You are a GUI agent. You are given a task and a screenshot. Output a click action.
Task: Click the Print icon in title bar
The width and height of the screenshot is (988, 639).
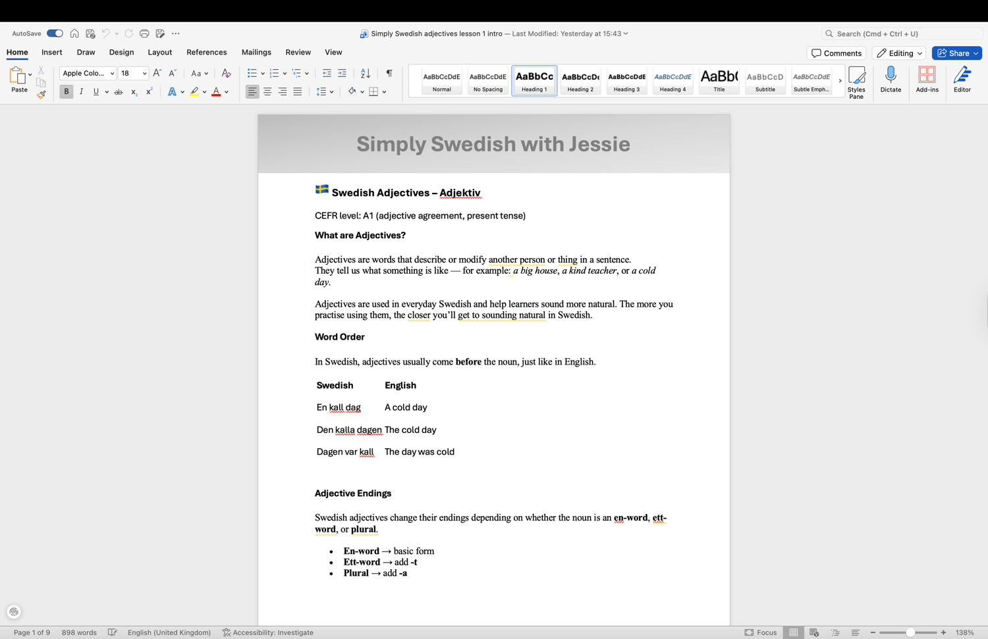point(144,34)
